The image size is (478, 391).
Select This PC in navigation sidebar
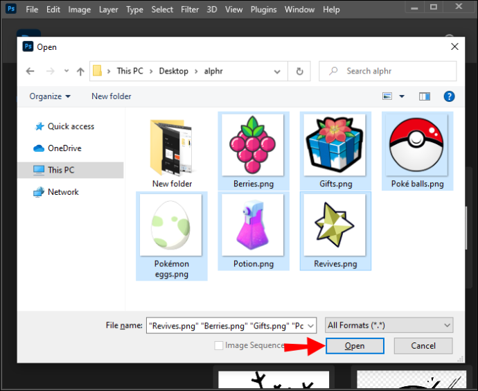coord(71,170)
